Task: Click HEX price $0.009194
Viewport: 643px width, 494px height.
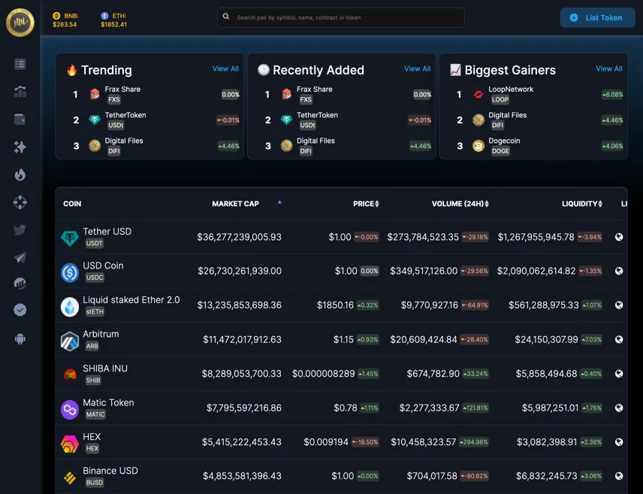Action: coord(326,442)
